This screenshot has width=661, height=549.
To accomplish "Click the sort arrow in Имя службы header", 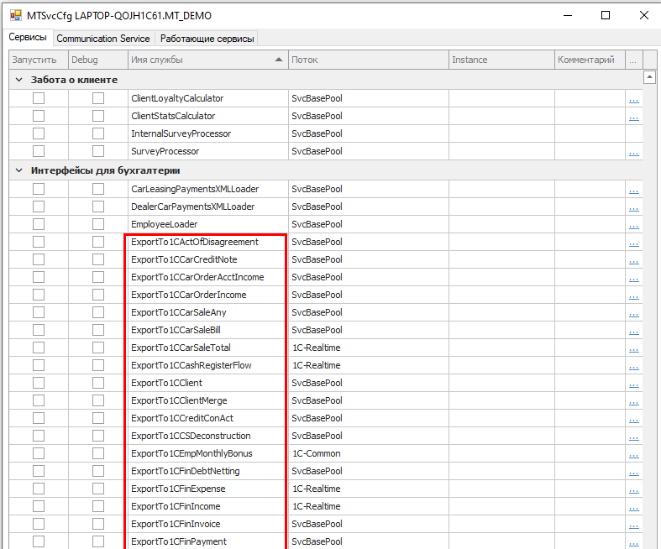I will point(279,60).
